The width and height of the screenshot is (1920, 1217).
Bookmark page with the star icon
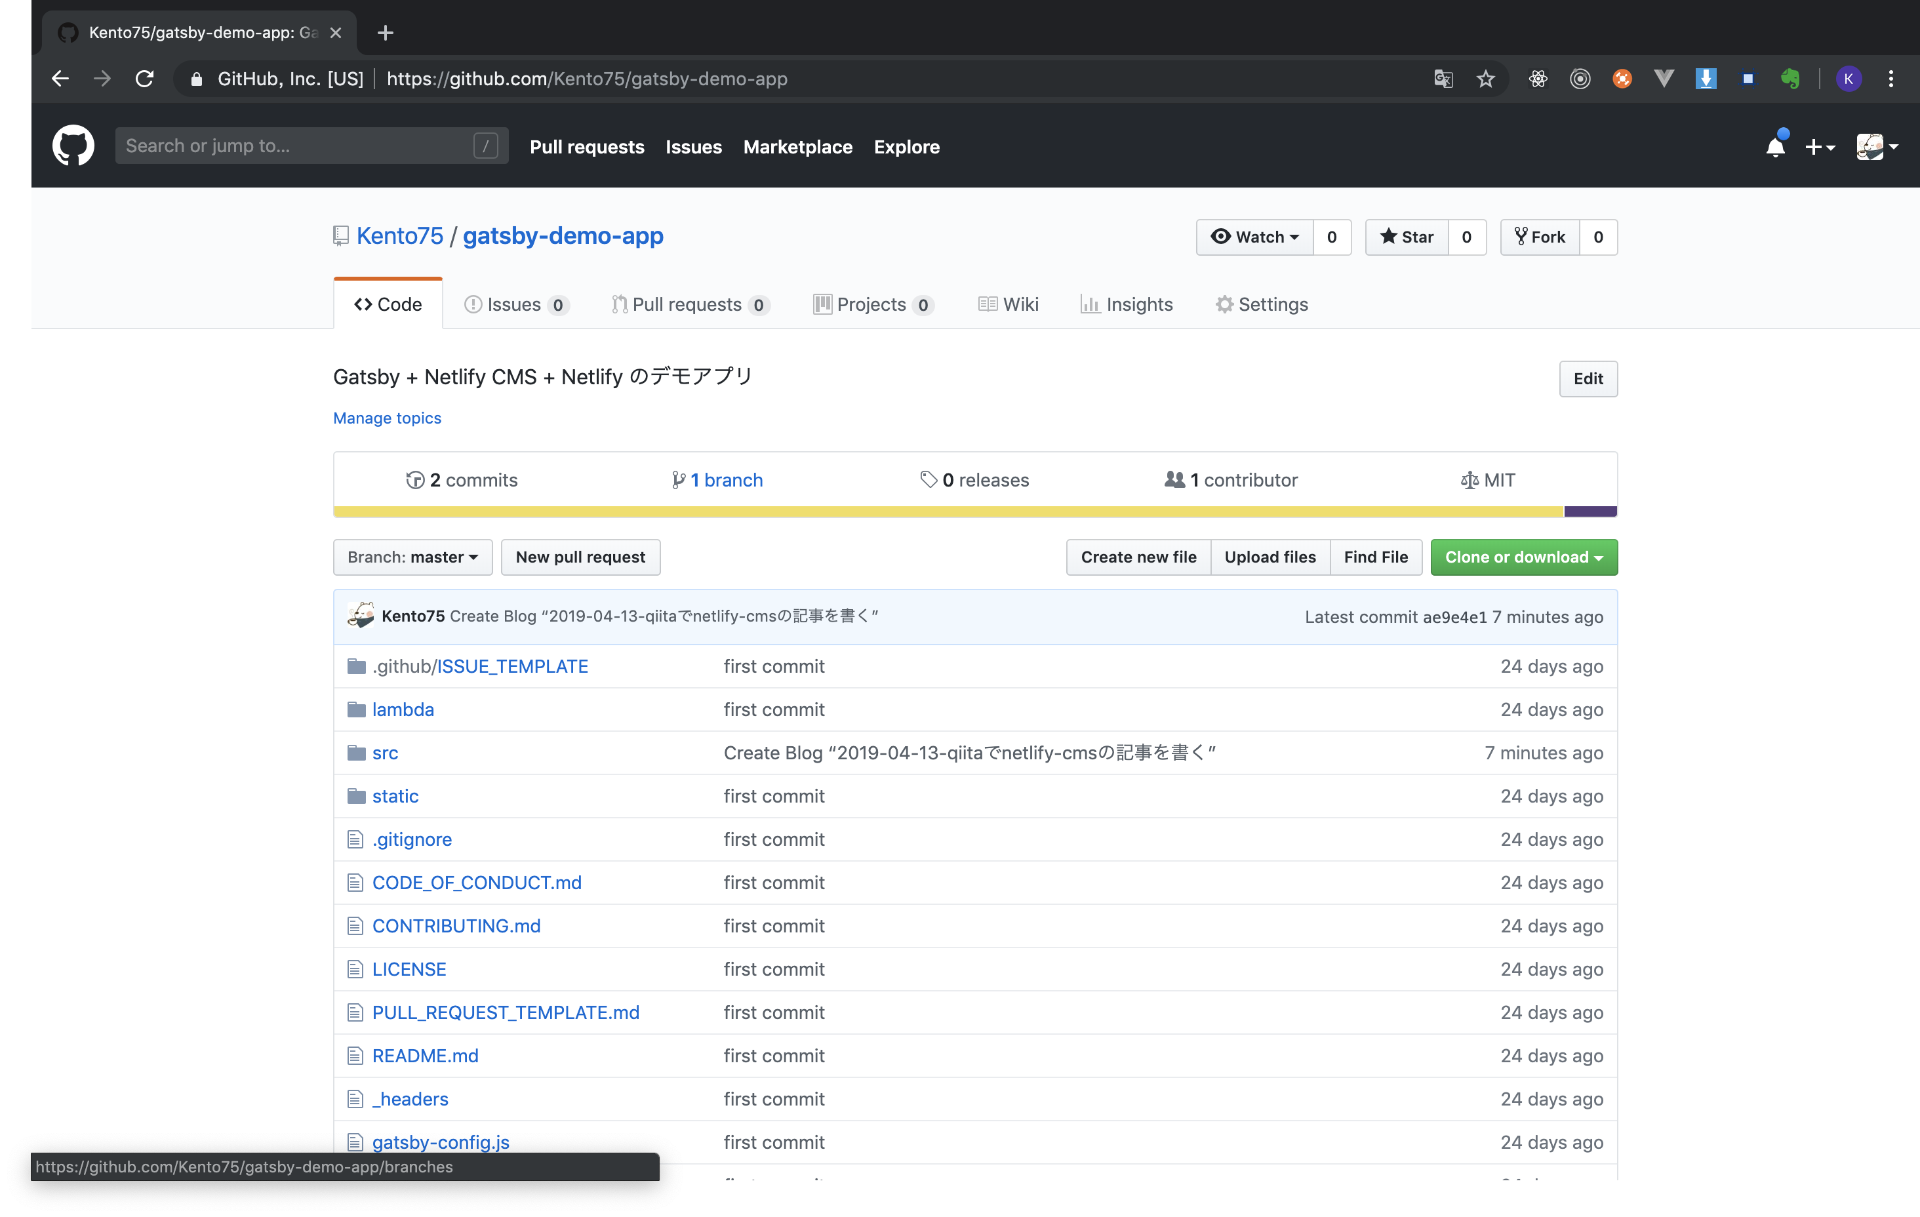point(1485,79)
